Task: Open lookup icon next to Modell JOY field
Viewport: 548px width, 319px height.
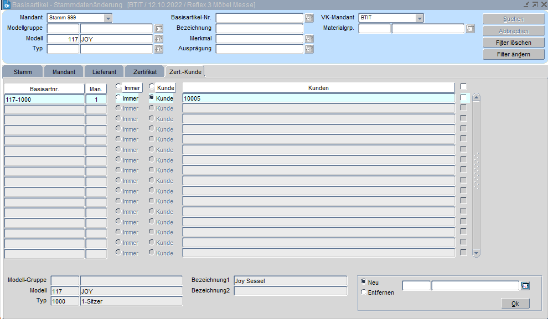Action: point(159,39)
